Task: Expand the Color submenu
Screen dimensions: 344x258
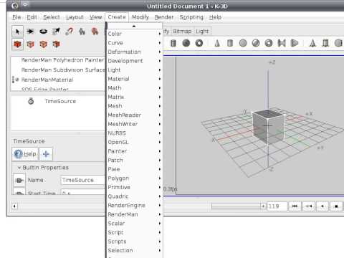Action: (134, 34)
